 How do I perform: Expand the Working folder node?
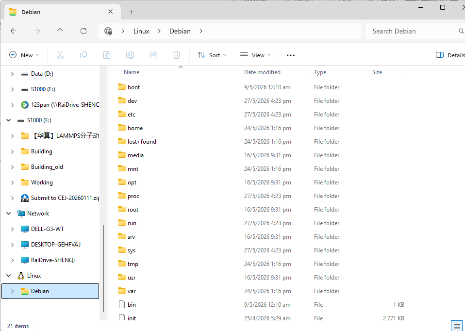[x=12, y=182]
